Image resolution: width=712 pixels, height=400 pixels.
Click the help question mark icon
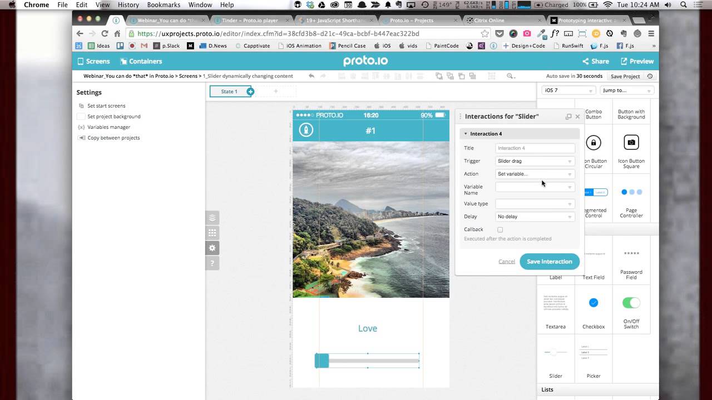tap(212, 263)
